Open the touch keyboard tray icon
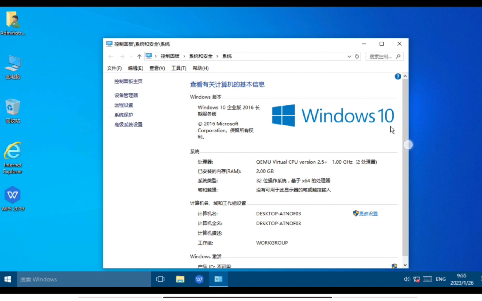Image resolution: width=482 pixels, height=301 pixels. point(427,279)
